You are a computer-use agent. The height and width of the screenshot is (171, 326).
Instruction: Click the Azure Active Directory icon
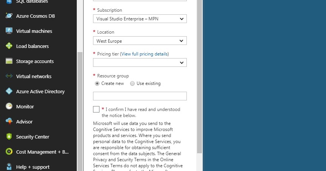[x=9, y=91]
